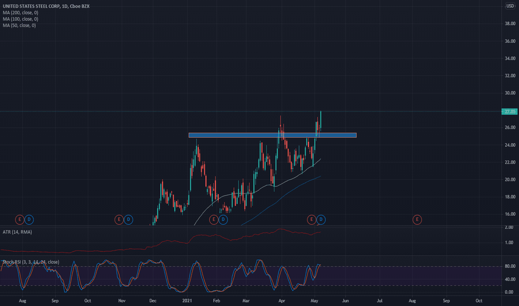
Task: Select the earnings 'E' marker near May
Action: tap(311, 219)
